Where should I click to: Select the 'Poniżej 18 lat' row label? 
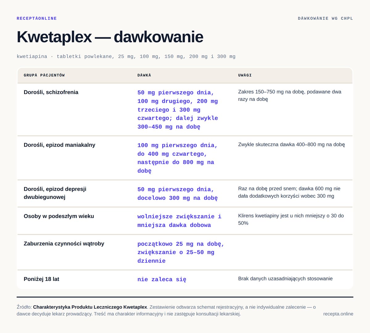(41, 279)
